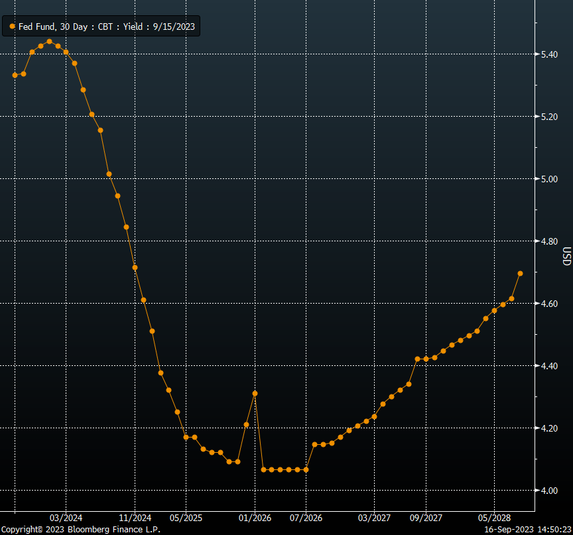
Task: Select the 09/2027 date label
Action: pyautogui.click(x=426, y=517)
